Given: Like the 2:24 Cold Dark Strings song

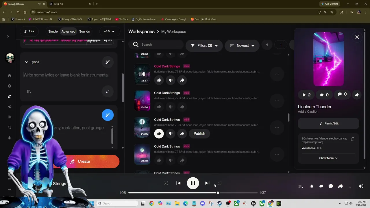Looking at the screenshot, I should tap(159, 107).
